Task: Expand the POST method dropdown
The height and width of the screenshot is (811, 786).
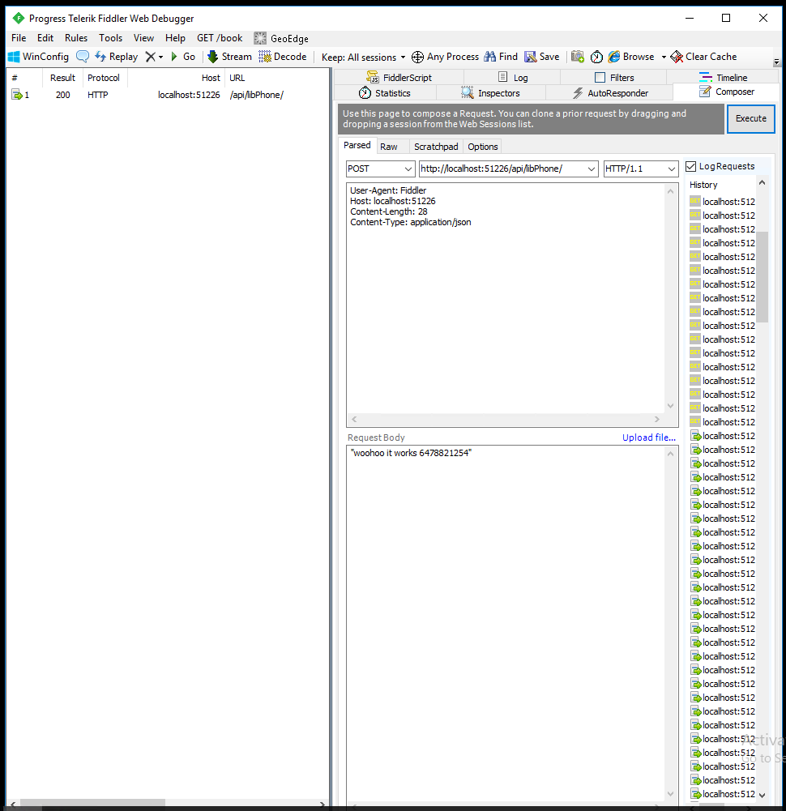Action: point(408,169)
